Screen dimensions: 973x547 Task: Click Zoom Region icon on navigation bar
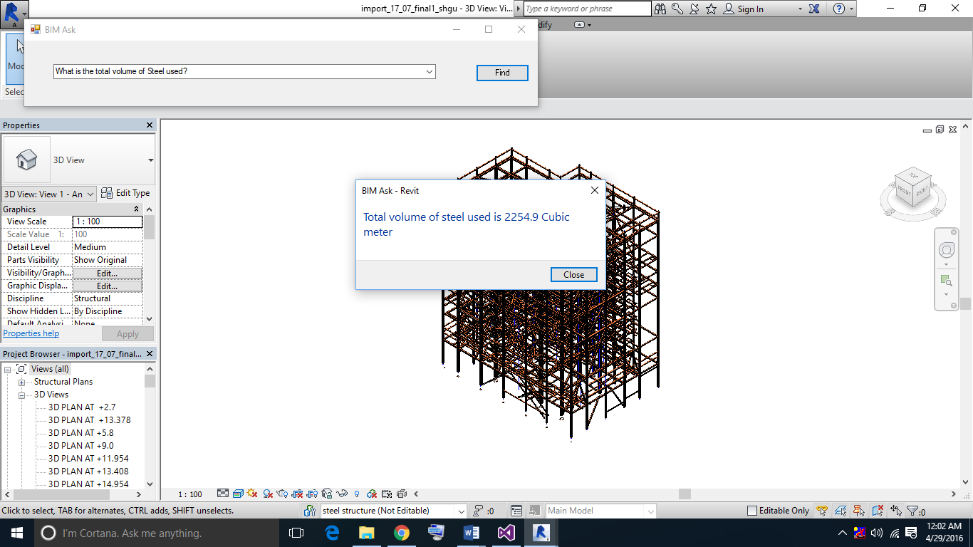point(946,280)
